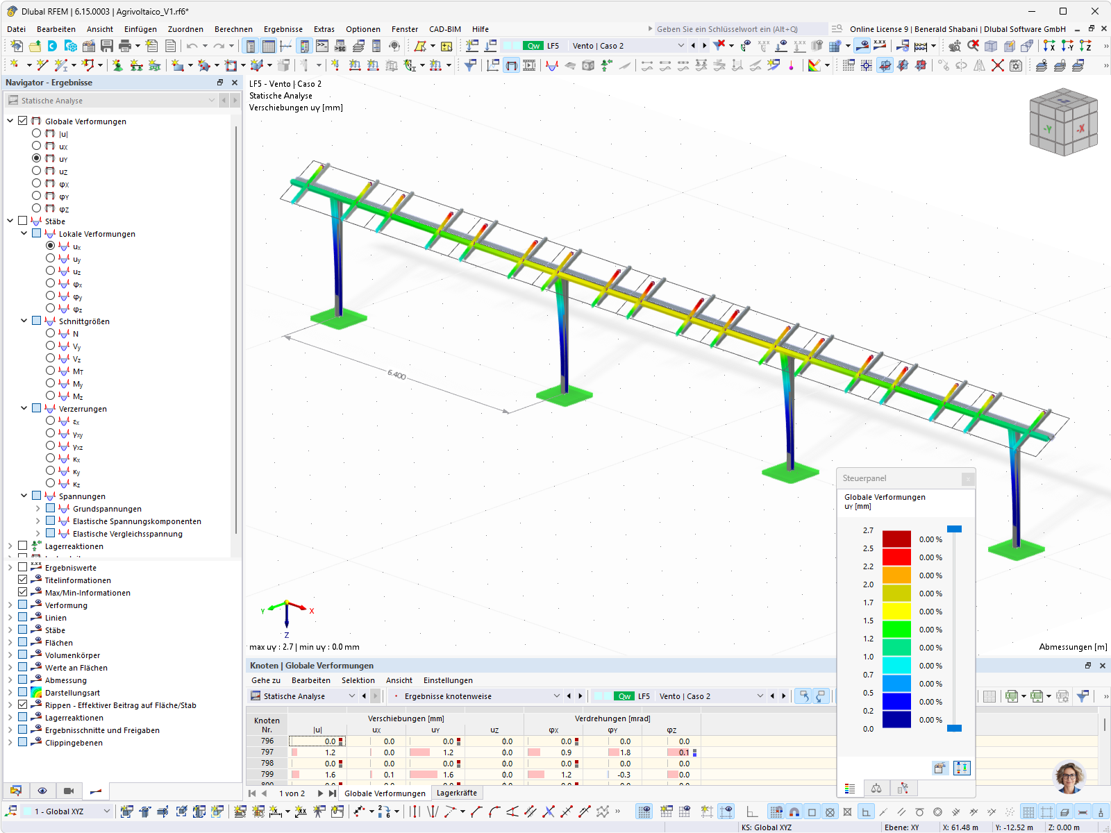This screenshot has height=833, width=1111.
Task: Click the new node star icon
Action: coord(14,65)
